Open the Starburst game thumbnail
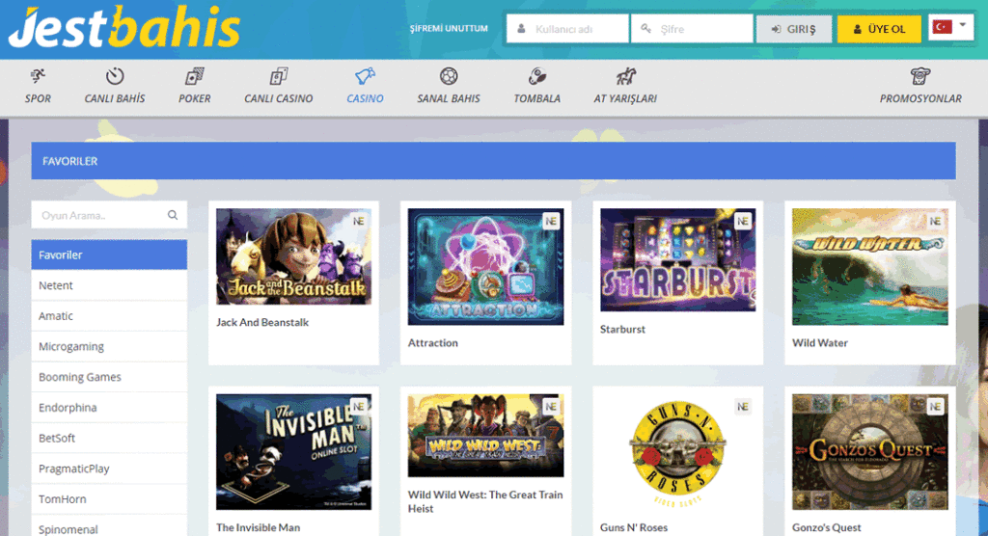988x536 pixels. point(676,260)
